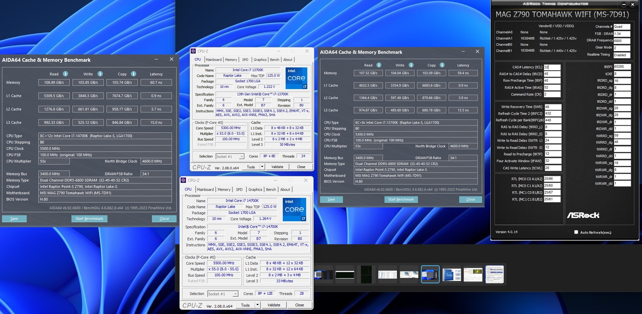Enable the Auto Refresh(sec) checkbox
Image resolution: width=642 pixels, height=314 pixels.
point(576,232)
